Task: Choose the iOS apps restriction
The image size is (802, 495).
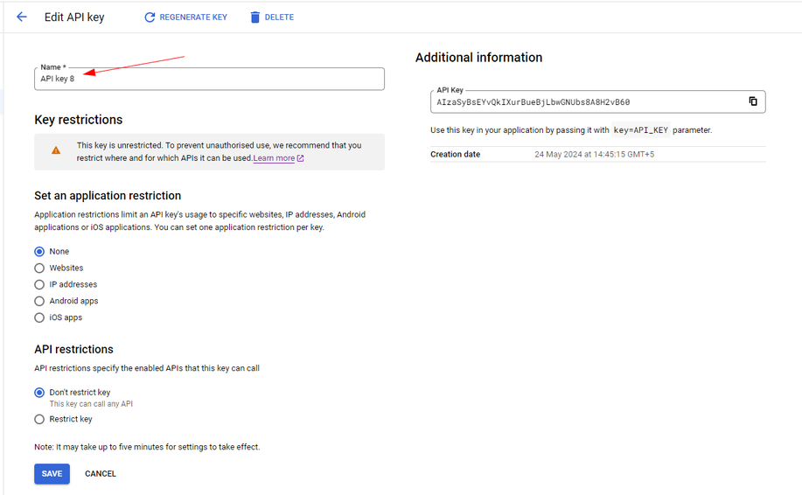Action: [x=39, y=317]
